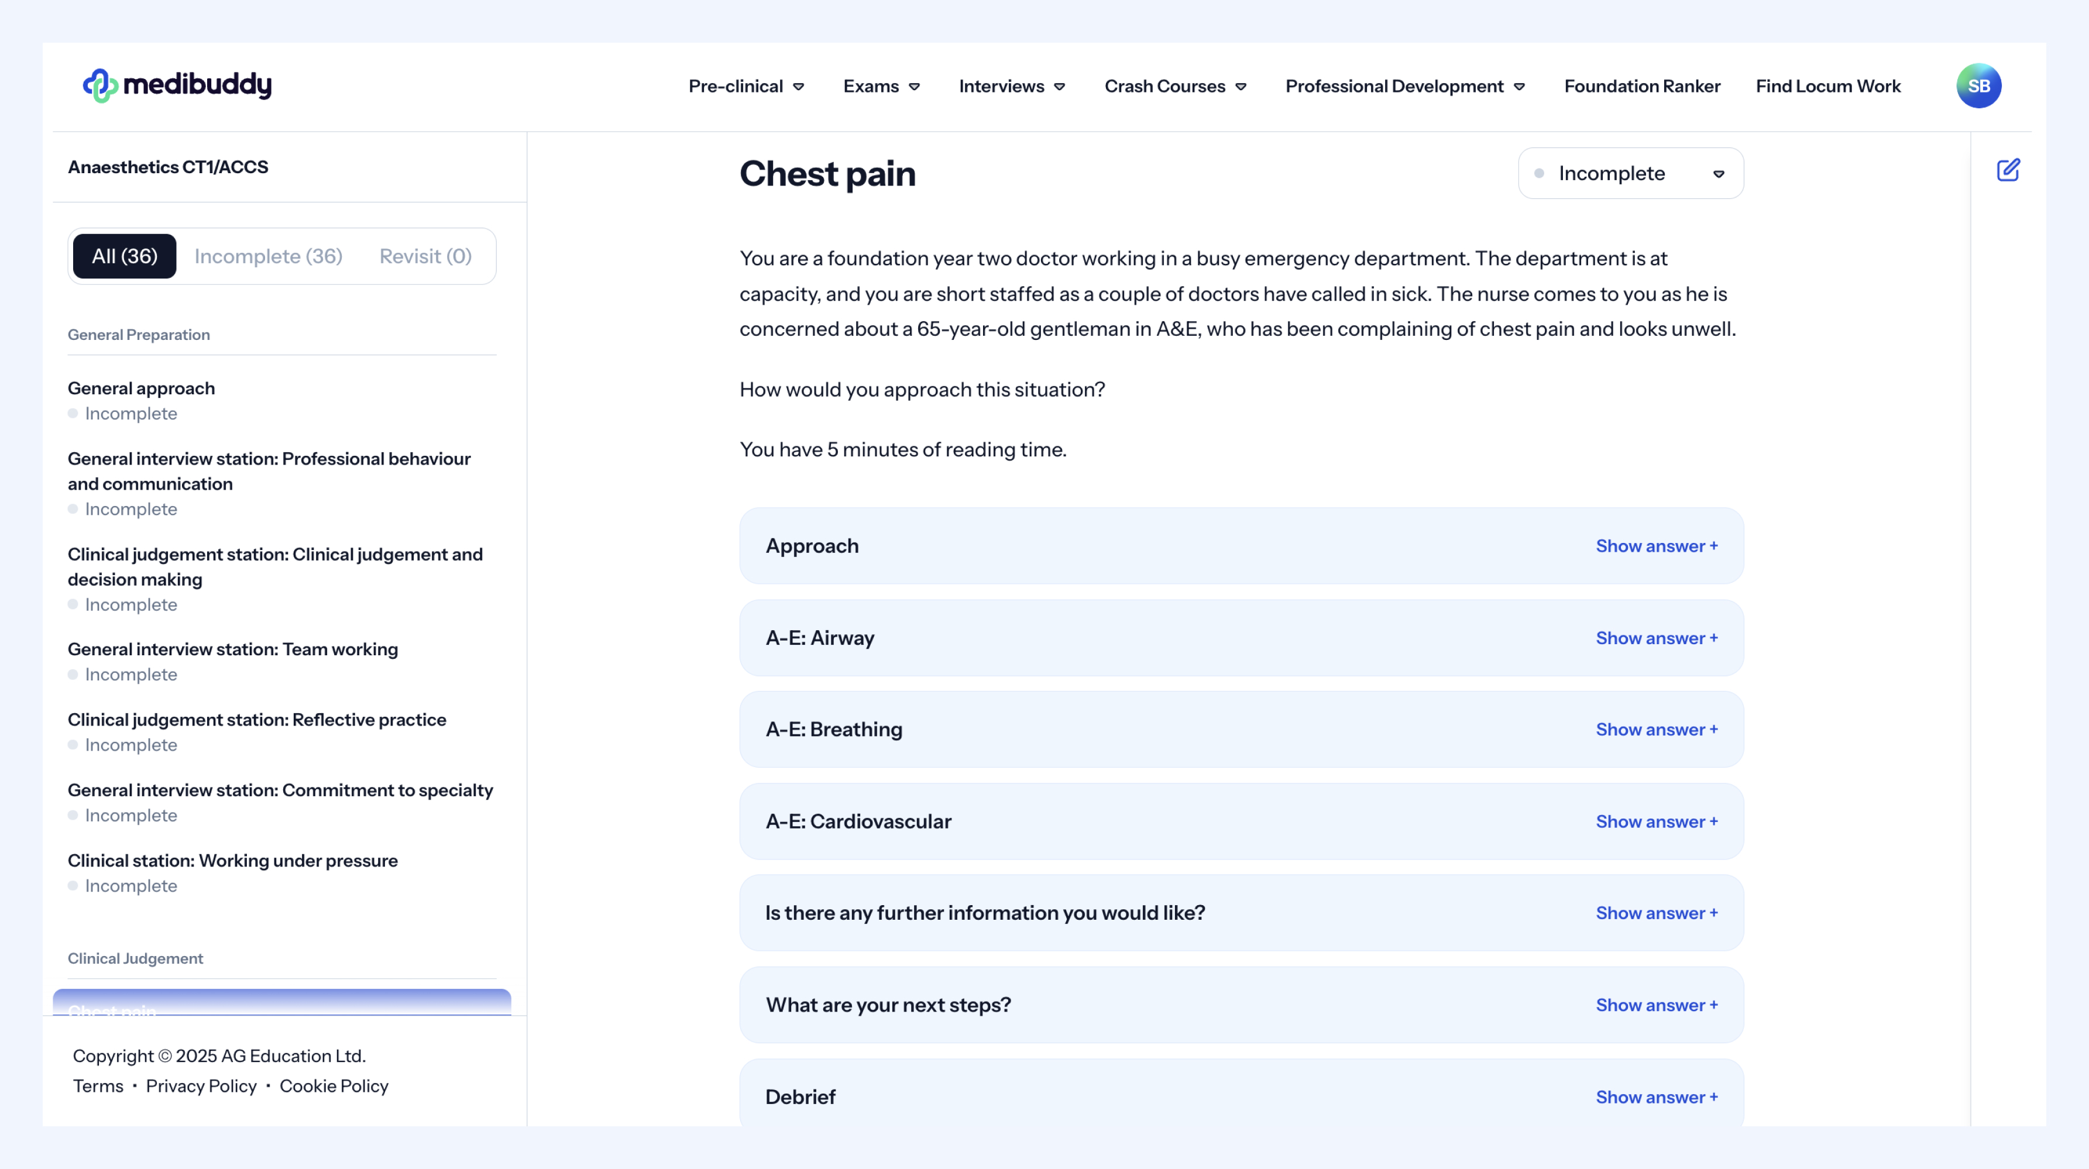Click the medibuddy logo icon
The width and height of the screenshot is (2089, 1169).
[99, 85]
